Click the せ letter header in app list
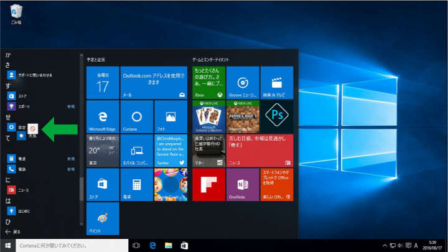448x252 pixels. (8, 117)
